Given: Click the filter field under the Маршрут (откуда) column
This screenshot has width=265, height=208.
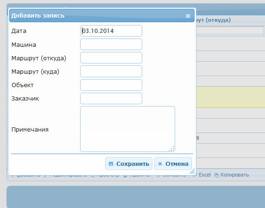Looking at the screenshot, I should coord(230,31).
